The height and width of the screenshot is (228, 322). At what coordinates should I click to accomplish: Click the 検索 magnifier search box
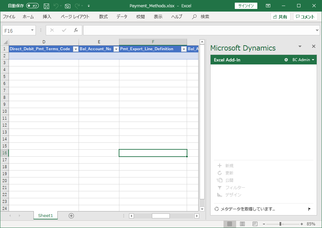pyautogui.click(x=201, y=17)
